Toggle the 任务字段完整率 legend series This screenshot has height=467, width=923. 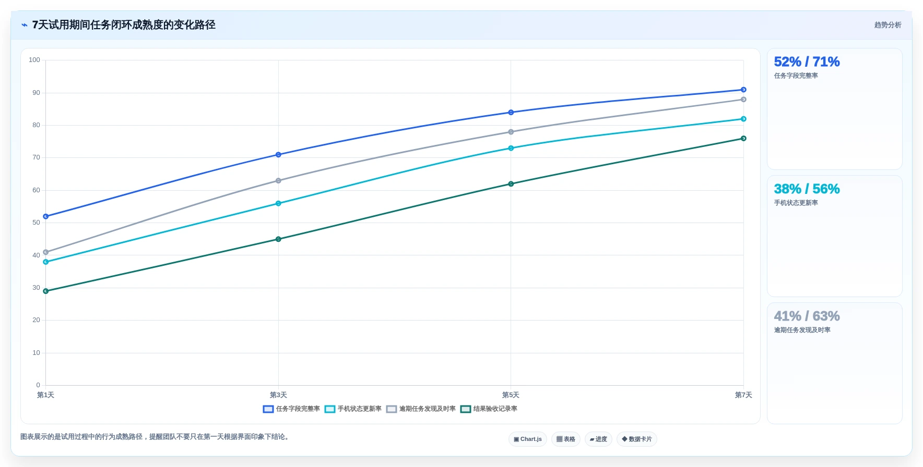[x=291, y=409]
